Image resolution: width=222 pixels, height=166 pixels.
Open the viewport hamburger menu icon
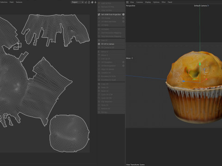pos(127,2)
